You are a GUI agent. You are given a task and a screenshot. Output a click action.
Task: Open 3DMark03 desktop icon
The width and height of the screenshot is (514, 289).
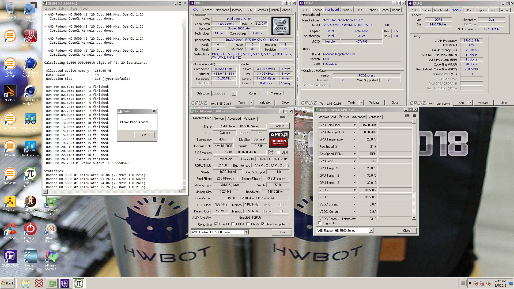tap(10, 121)
